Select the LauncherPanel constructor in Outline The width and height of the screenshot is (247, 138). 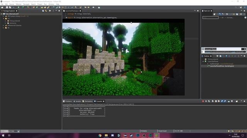pos(222,66)
